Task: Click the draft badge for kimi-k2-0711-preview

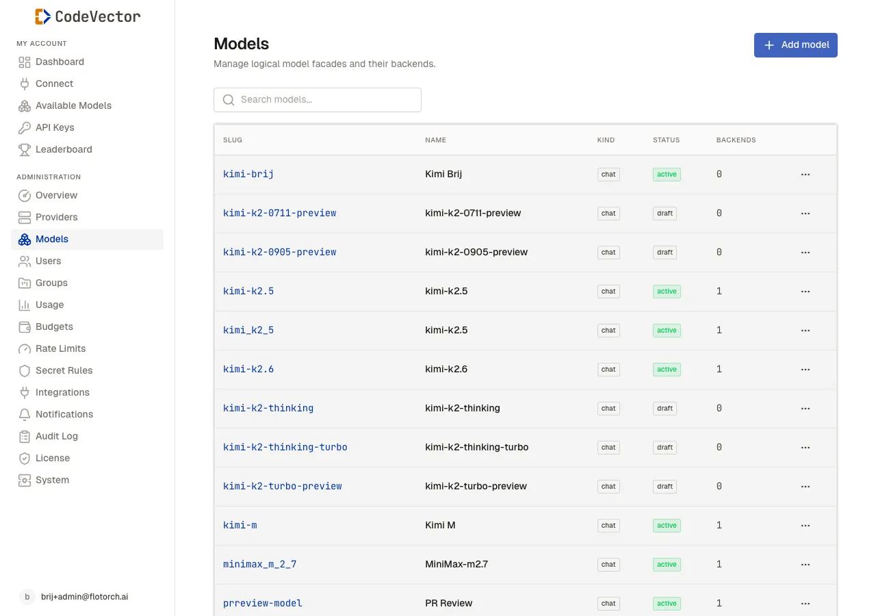Action: pyautogui.click(x=665, y=214)
